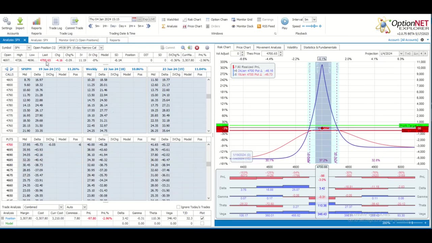The image size is (432, 243).
Task: Open the calendar date picker icon
Action: 134,19
